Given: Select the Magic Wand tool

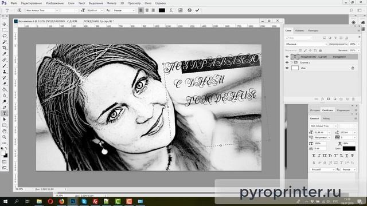Looking at the screenshot, I should [5, 42].
